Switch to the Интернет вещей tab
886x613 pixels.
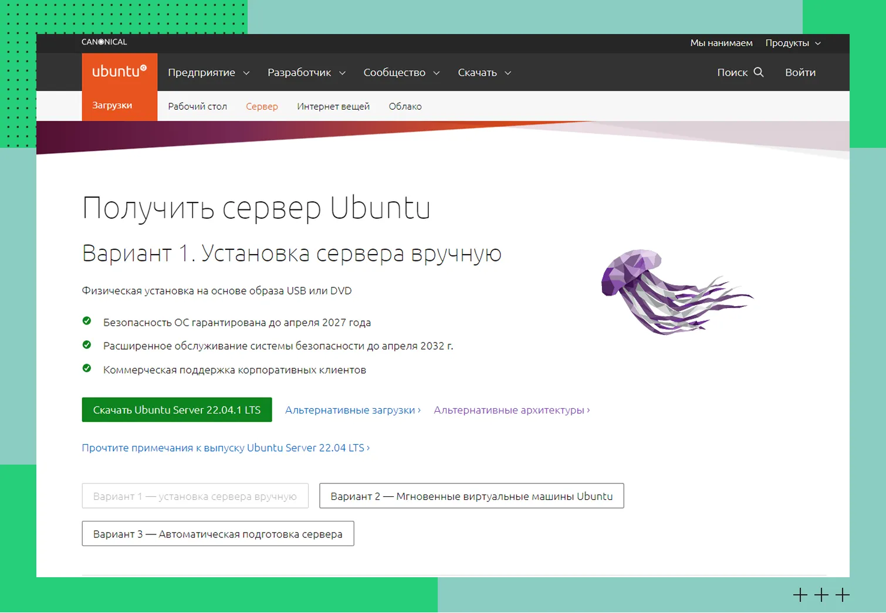pos(333,107)
